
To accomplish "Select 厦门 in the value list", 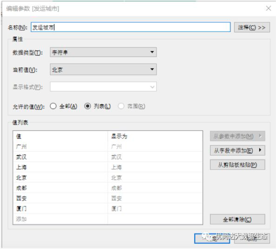I will tap(22, 209).
